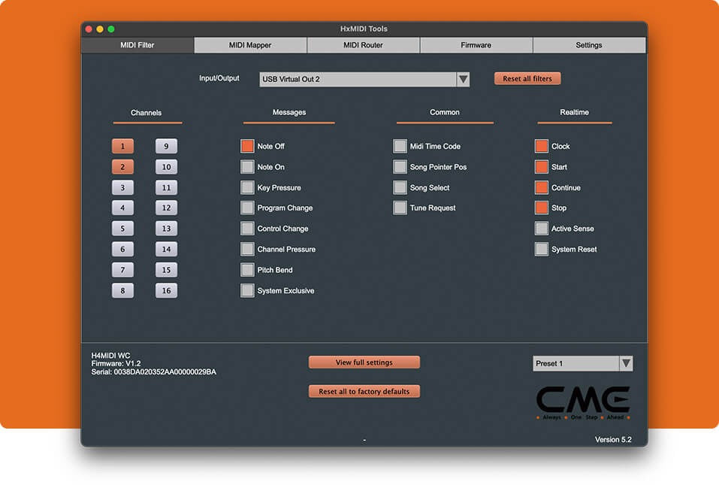Check the Program Change filter box
Viewport: 719px width, 485px height.
247,208
